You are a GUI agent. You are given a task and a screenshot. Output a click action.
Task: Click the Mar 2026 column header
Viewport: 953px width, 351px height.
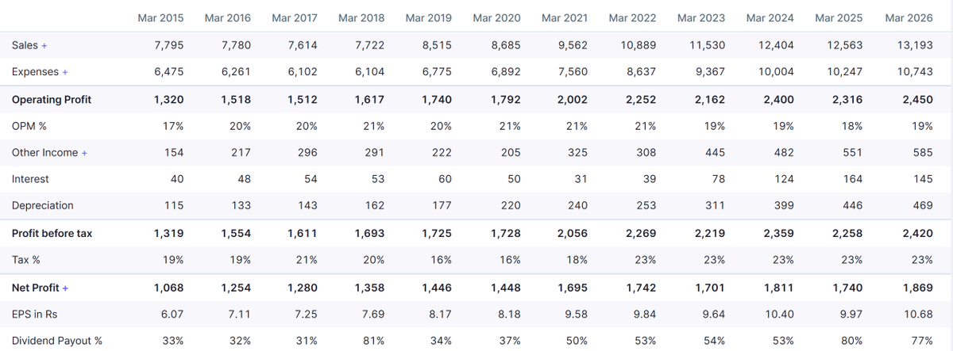[x=909, y=17]
